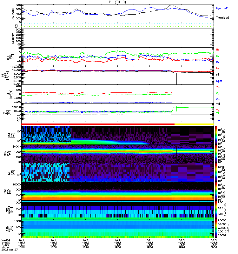Click the yellow segment of the status bar
238x254 pixels.
(x=194, y=124)
